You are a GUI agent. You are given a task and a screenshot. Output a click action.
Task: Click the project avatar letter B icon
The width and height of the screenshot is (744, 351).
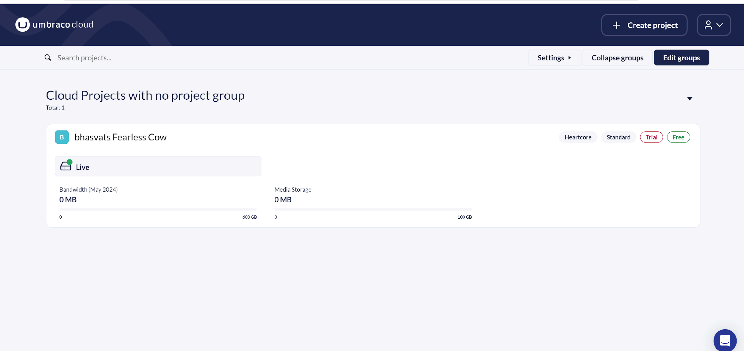(62, 137)
